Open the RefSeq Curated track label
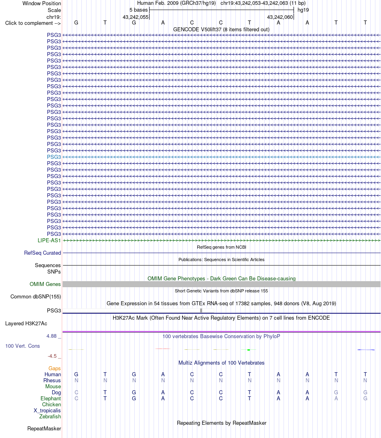Image resolution: width=381 pixels, height=438 pixels. pos(43,253)
